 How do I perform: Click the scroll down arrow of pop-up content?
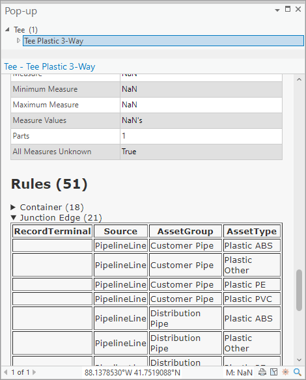[299, 360]
